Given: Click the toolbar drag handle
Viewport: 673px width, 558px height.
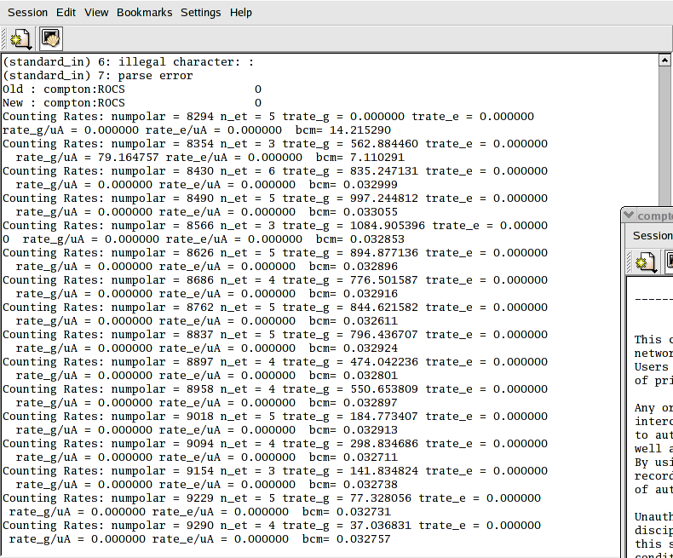Looking at the screenshot, I should click(x=4, y=39).
